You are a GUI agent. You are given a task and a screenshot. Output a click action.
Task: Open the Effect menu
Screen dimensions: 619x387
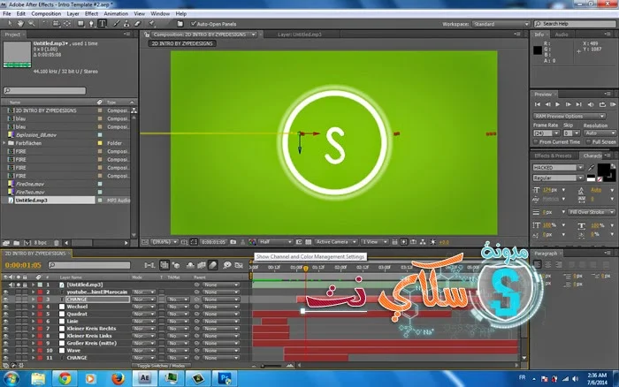[x=91, y=13]
